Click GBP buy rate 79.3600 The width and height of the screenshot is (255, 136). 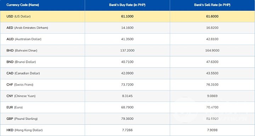coord(127,119)
